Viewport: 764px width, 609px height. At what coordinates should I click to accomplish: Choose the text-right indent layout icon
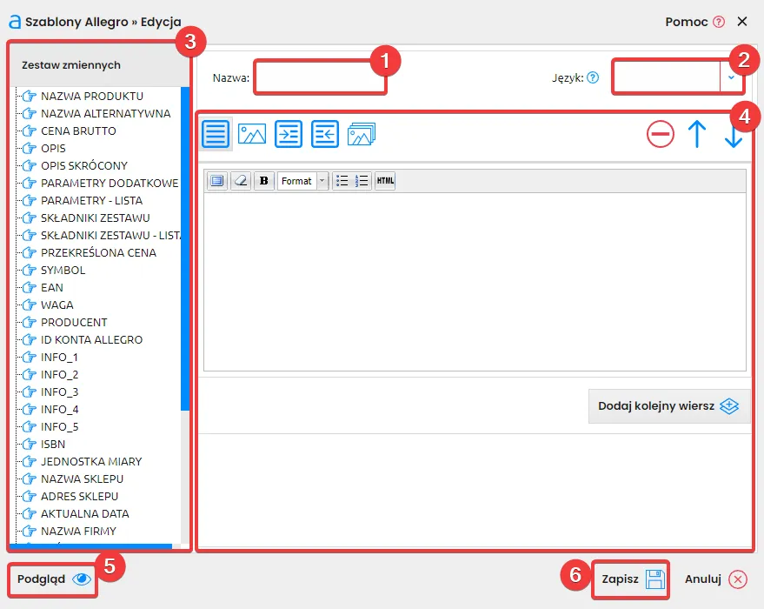pos(289,134)
